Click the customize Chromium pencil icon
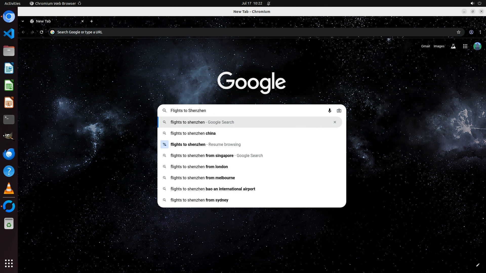Viewport: 486px width, 273px height. point(478,265)
